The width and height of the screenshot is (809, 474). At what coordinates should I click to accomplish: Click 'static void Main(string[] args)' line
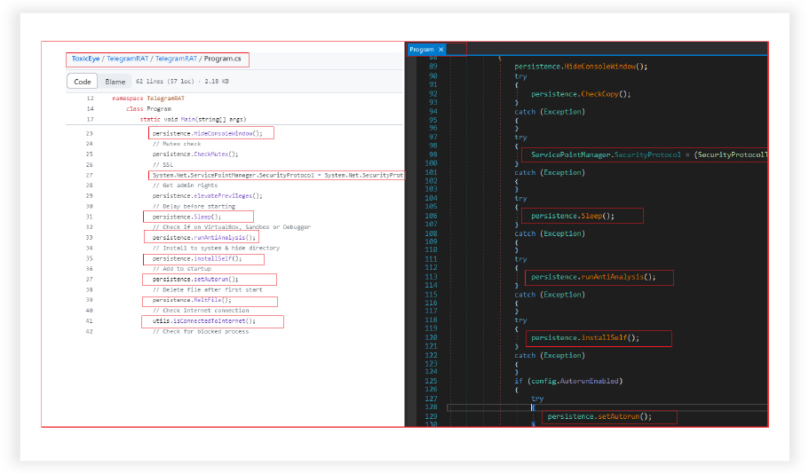click(x=193, y=119)
